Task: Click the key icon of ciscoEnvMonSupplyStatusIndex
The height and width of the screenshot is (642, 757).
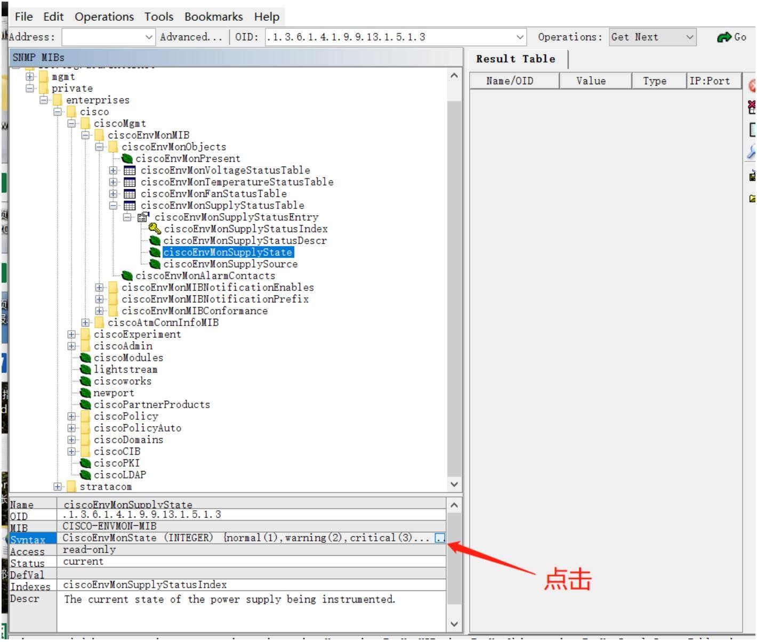Action: coord(155,229)
